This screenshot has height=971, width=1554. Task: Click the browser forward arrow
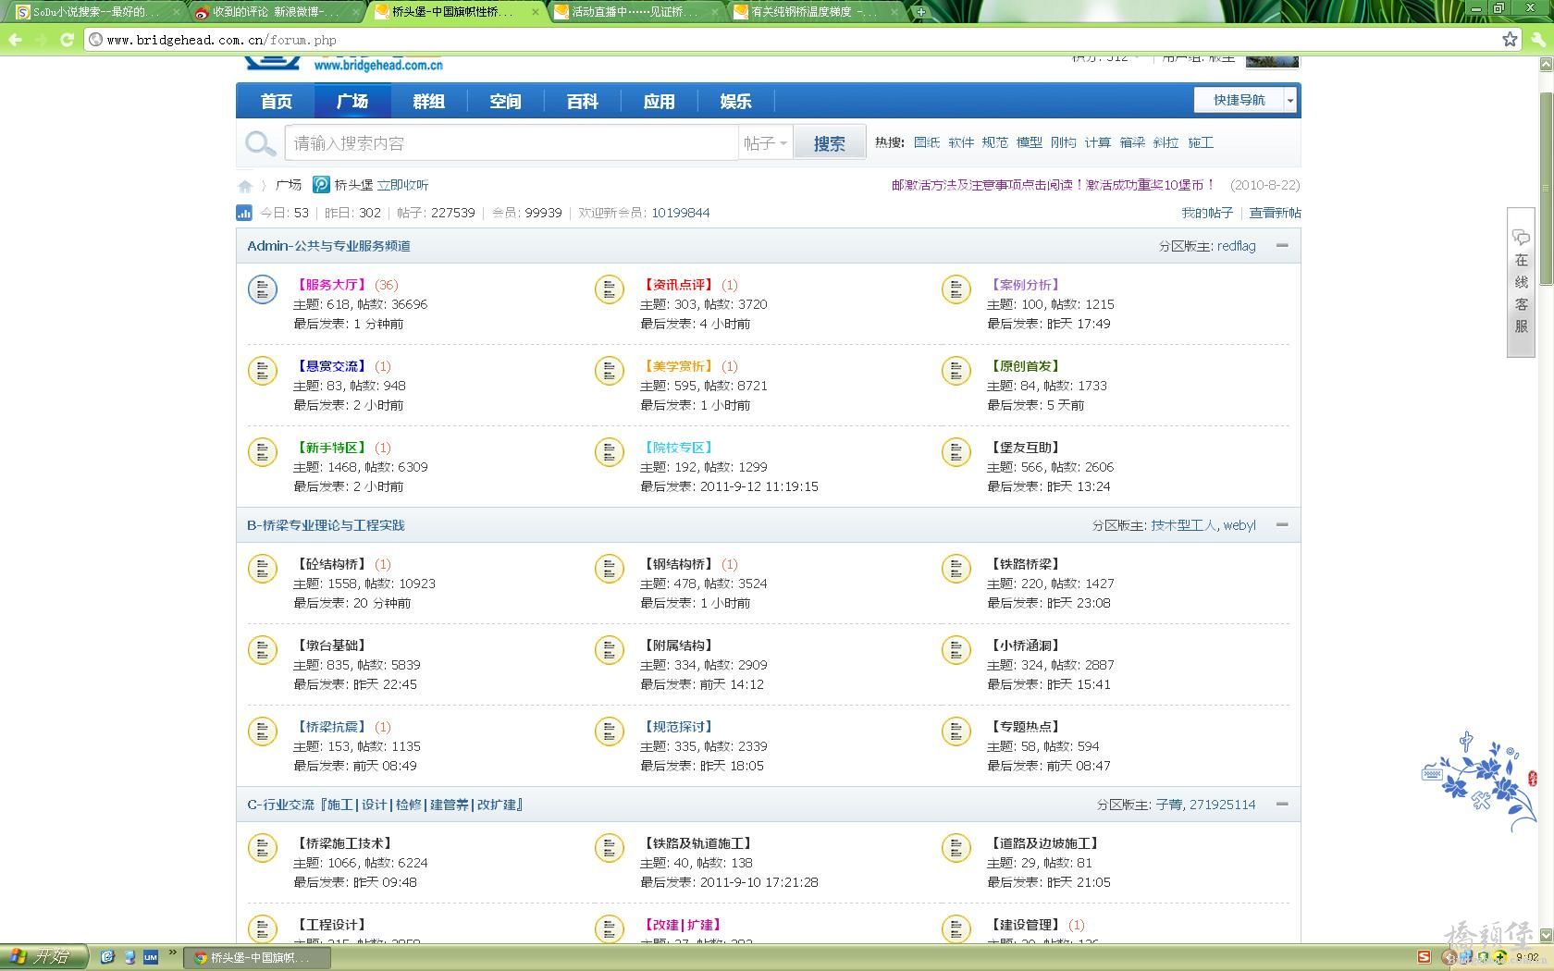coord(41,40)
